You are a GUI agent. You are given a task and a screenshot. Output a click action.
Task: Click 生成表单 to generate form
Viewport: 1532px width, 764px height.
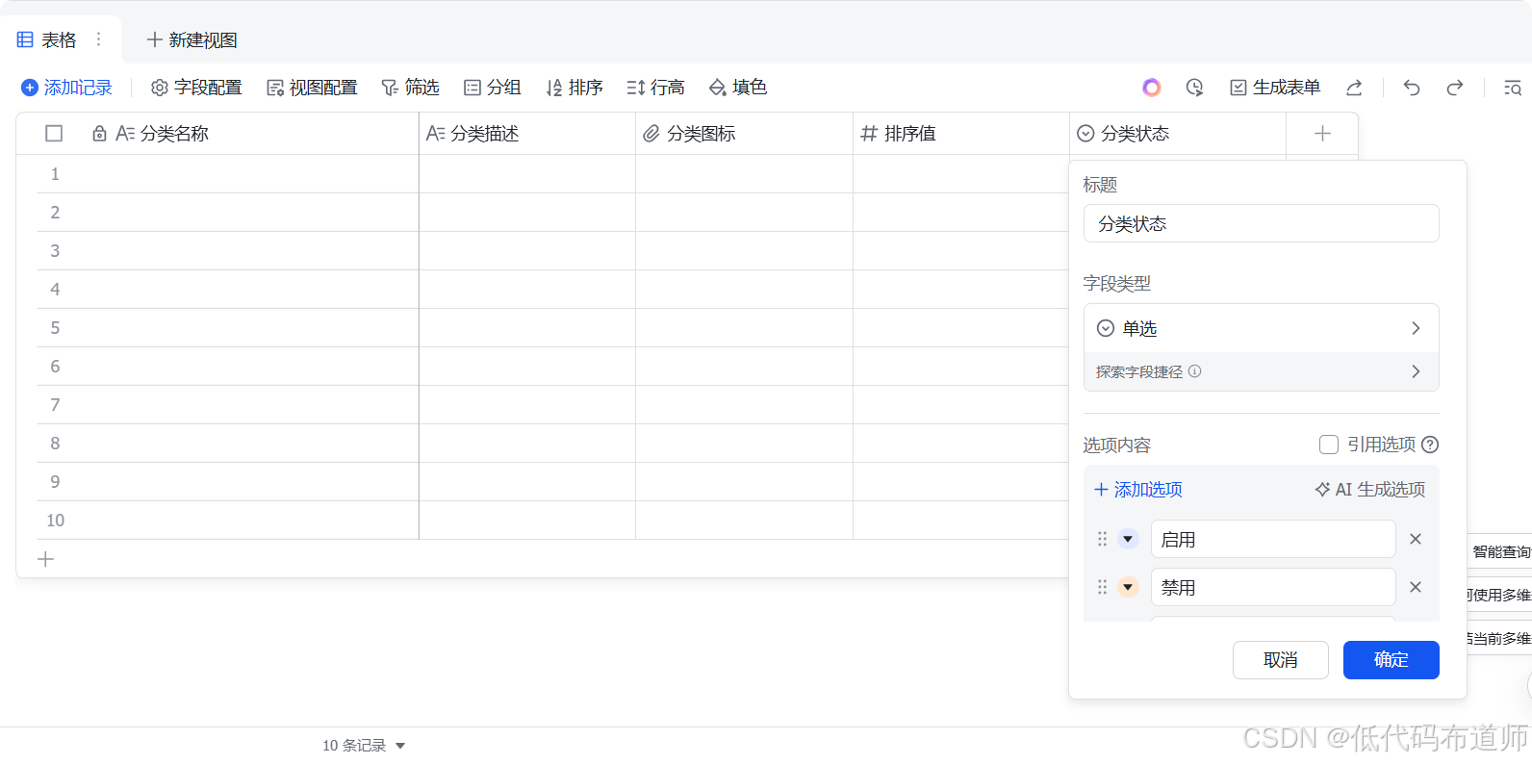point(1275,88)
